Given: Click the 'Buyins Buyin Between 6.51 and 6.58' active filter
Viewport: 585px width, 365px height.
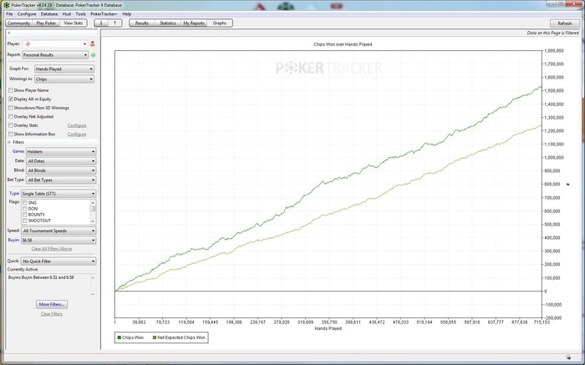Looking at the screenshot, I should click(x=41, y=277).
